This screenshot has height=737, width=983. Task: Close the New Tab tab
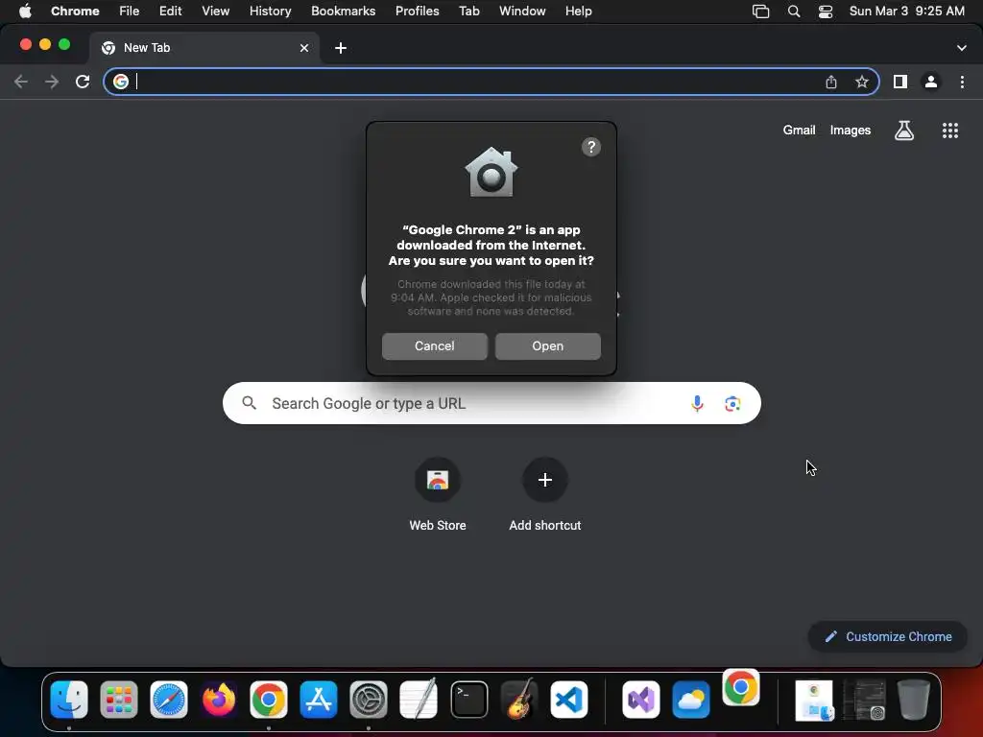(x=304, y=48)
